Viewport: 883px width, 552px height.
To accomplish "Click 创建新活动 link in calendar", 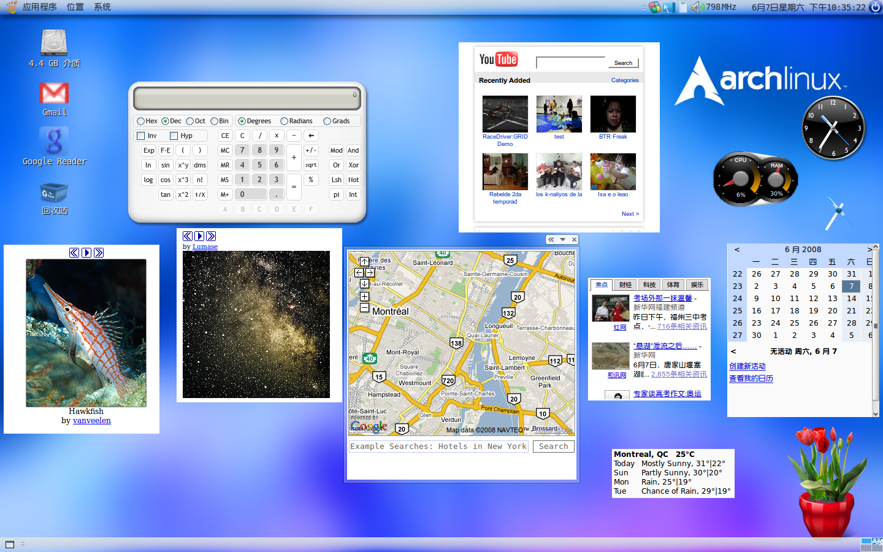I will pyautogui.click(x=747, y=366).
